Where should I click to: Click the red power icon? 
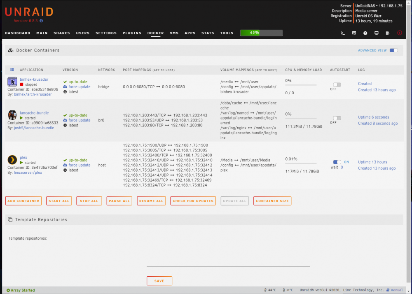coord(400,33)
